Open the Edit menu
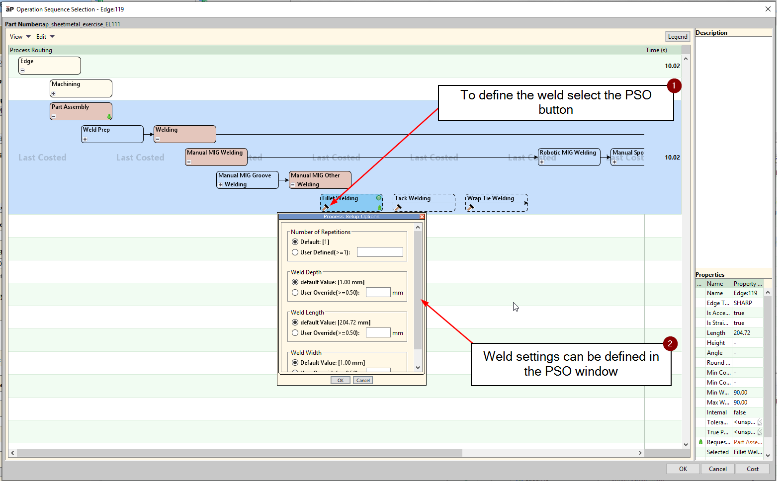The height and width of the screenshot is (484, 781). (45, 37)
